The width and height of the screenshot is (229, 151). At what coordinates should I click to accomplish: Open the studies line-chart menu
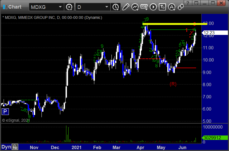tap(135, 7)
